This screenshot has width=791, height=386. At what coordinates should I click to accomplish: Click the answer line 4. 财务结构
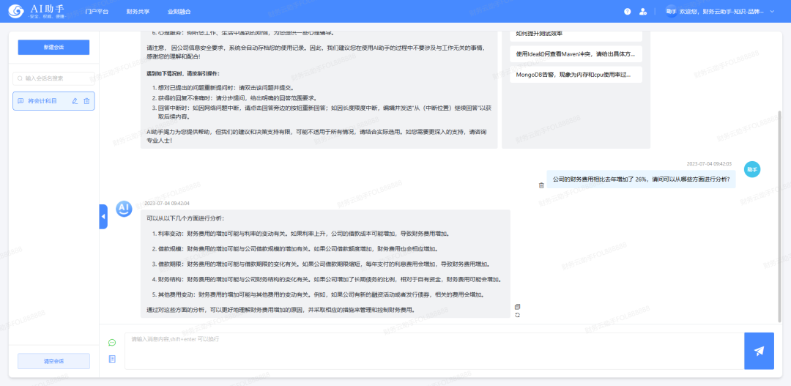[x=326, y=279]
